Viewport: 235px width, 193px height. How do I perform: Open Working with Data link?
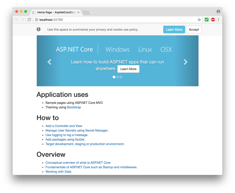pyautogui.click(x=58, y=172)
